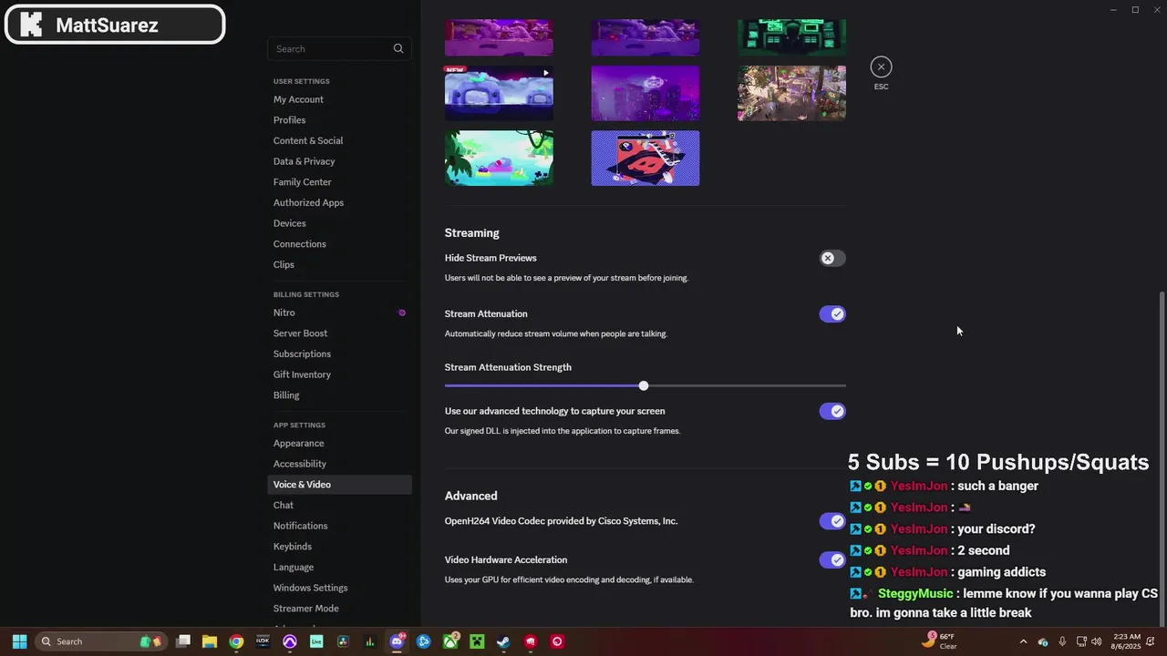
Task: Open the volume speaker tray icon
Action: click(1097, 641)
